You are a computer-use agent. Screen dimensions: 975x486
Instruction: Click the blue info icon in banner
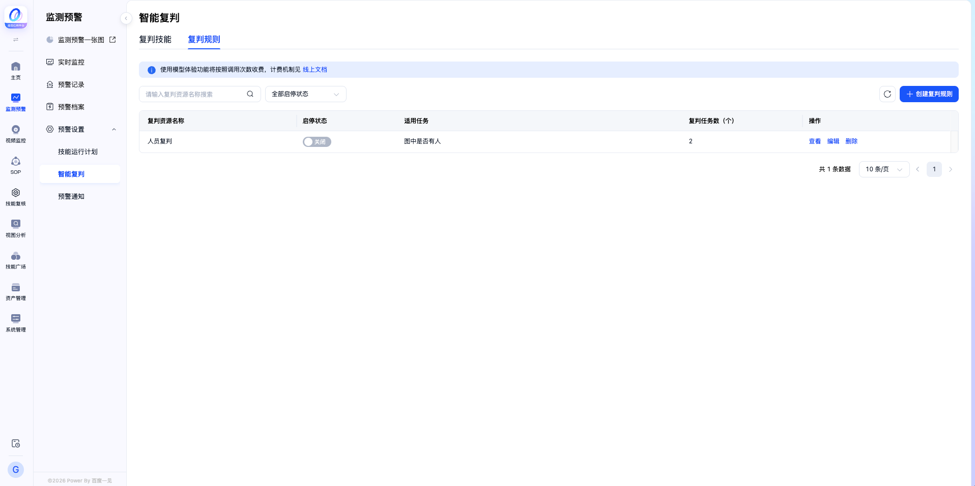pyautogui.click(x=152, y=70)
